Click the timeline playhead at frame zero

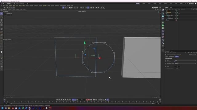click(4, 102)
